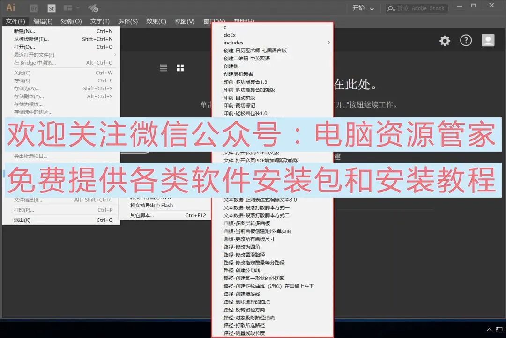Image resolution: width=506 pixels, height=338 pixels.
Task: Open settings with the gear icon
Action: 445,41
